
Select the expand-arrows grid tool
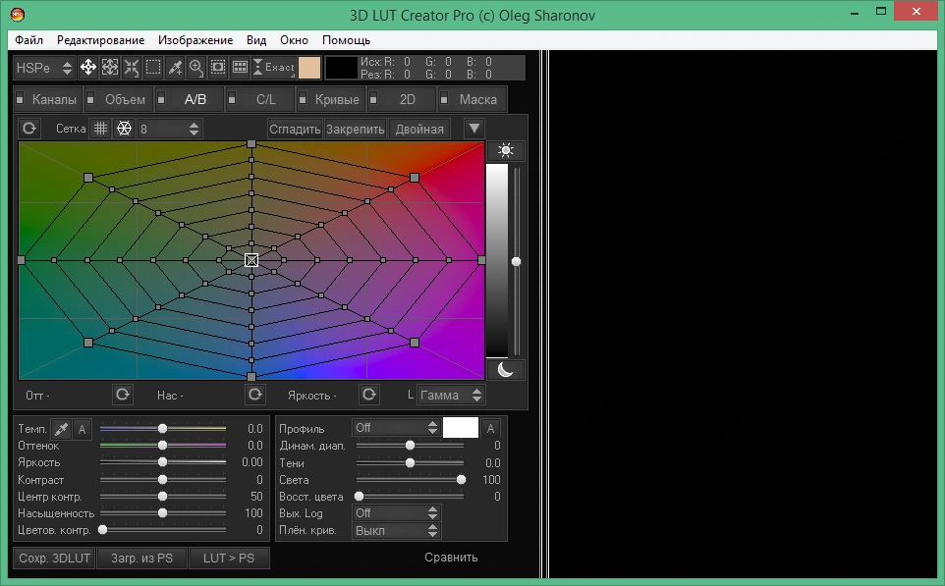click(x=110, y=68)
